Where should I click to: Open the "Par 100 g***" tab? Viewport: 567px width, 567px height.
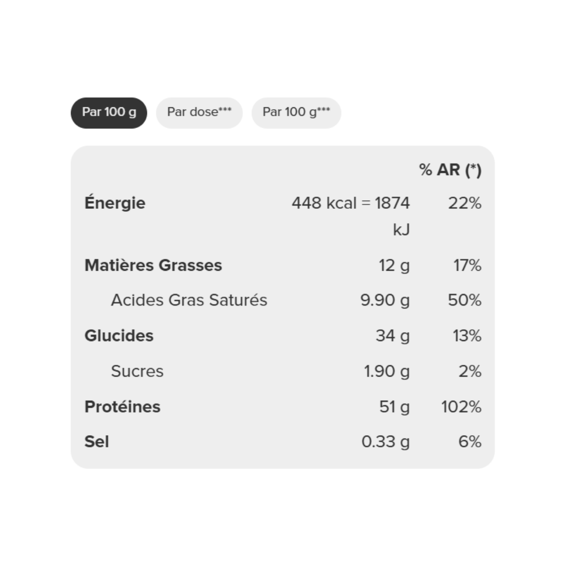[296, 113]
